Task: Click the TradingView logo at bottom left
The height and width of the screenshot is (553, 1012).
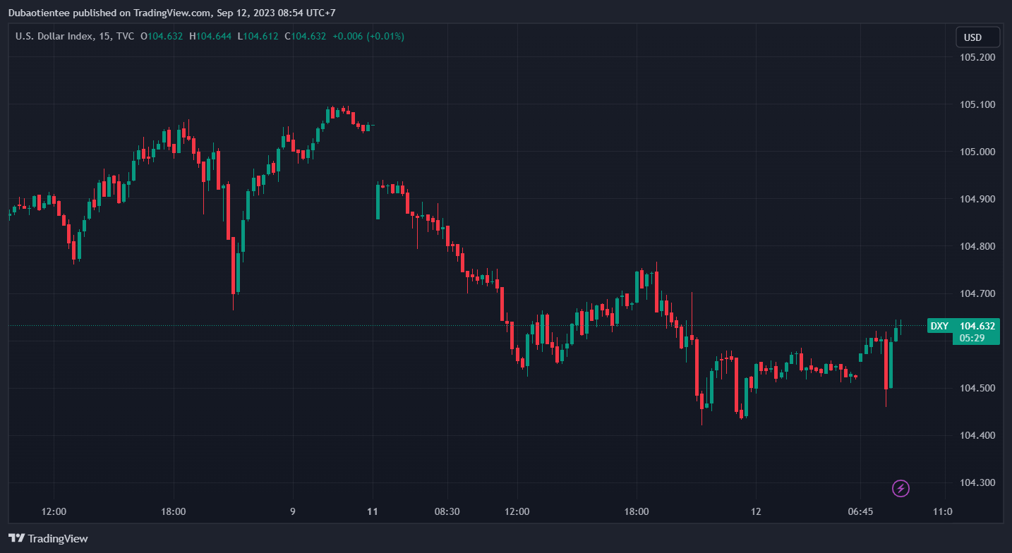Action: point(48,538)
